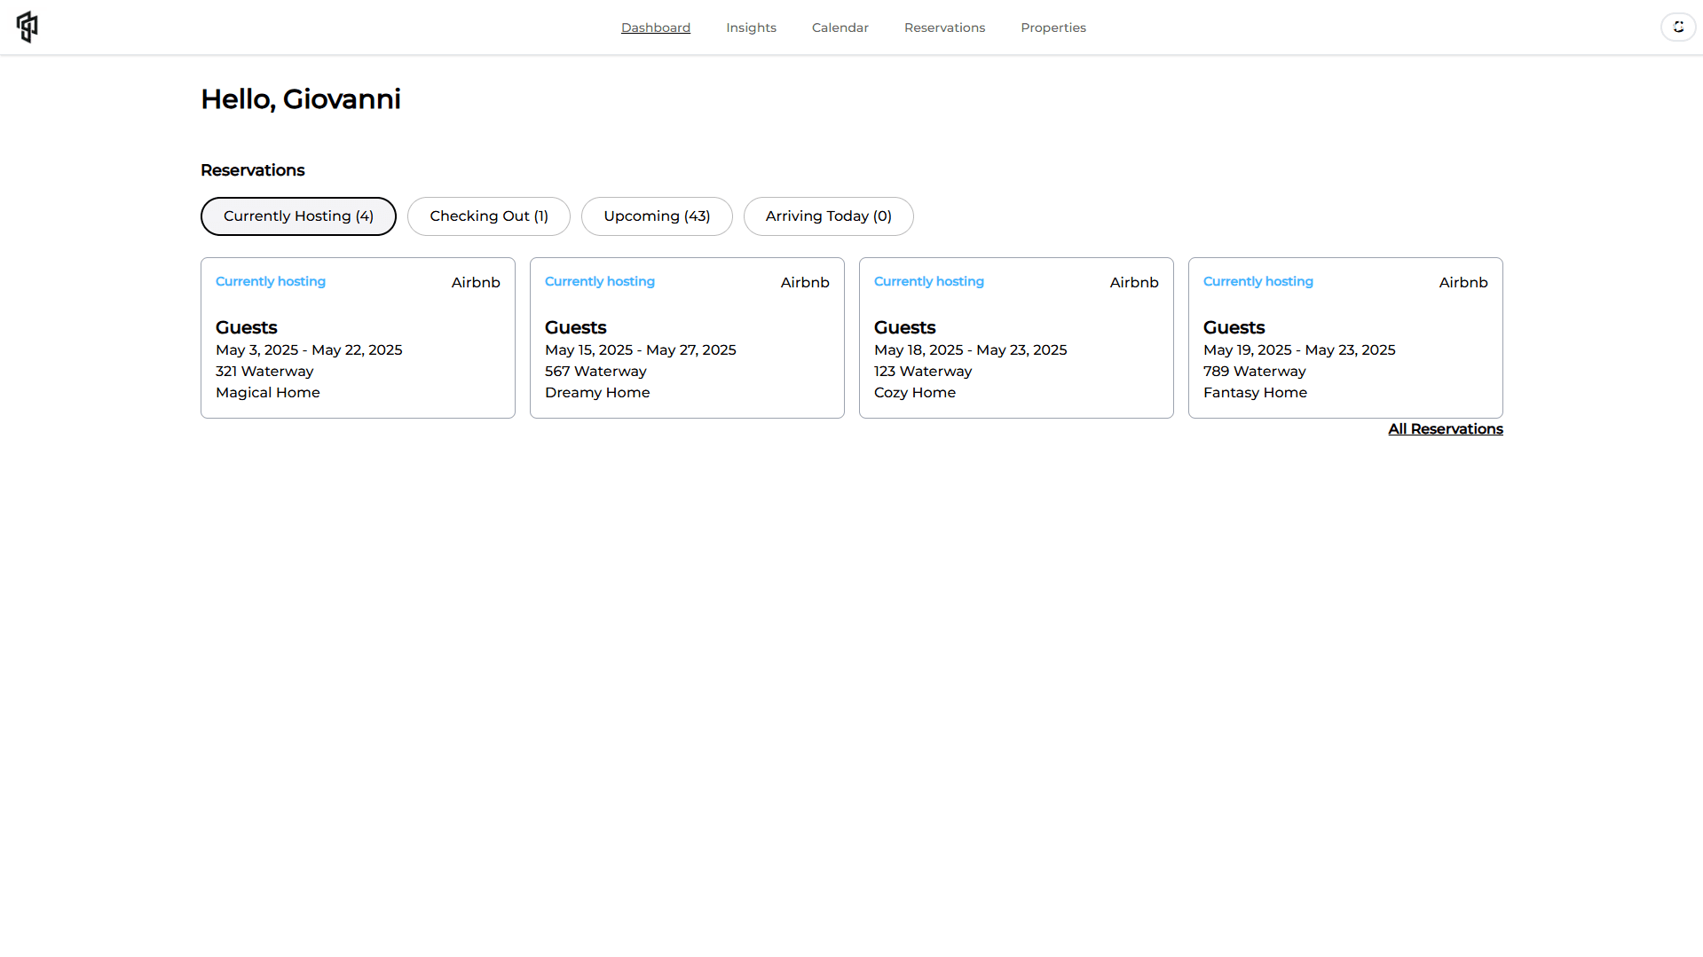View All Reservations link

[1445, 429]
